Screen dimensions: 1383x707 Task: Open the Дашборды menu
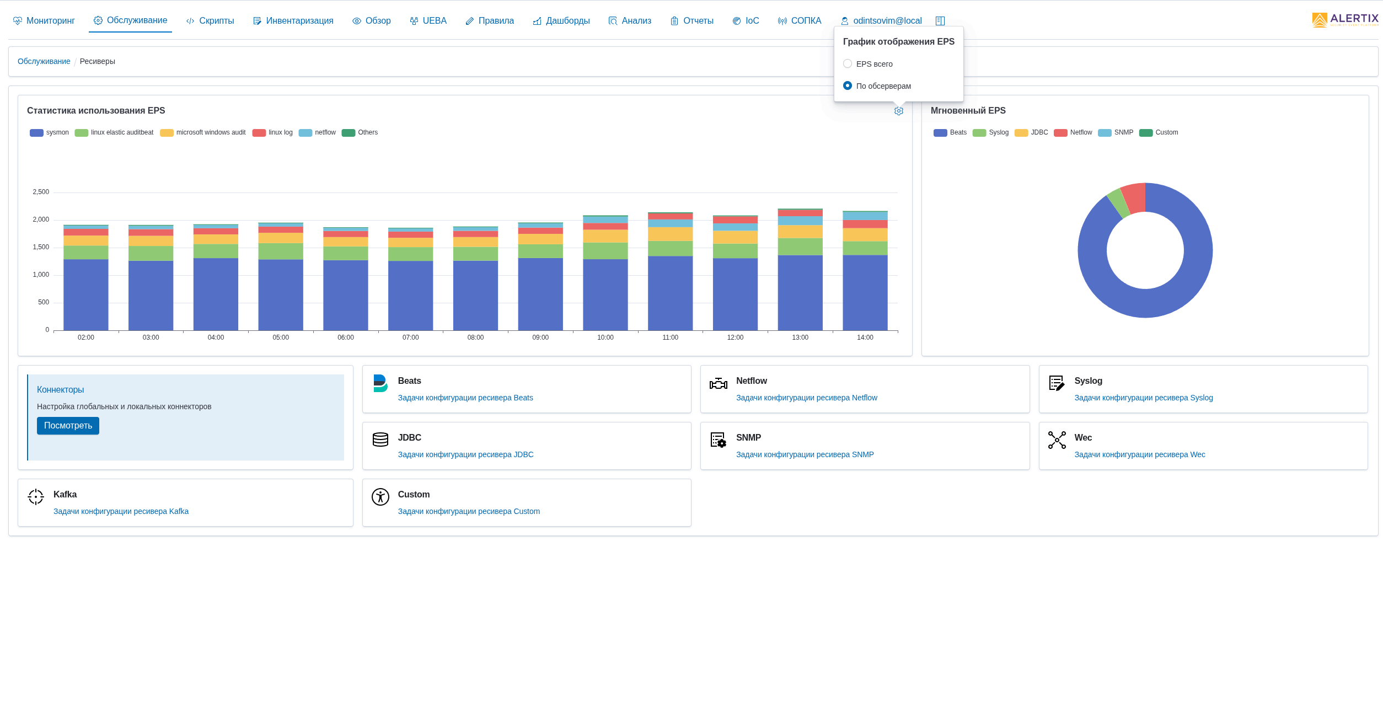point(561,21)
